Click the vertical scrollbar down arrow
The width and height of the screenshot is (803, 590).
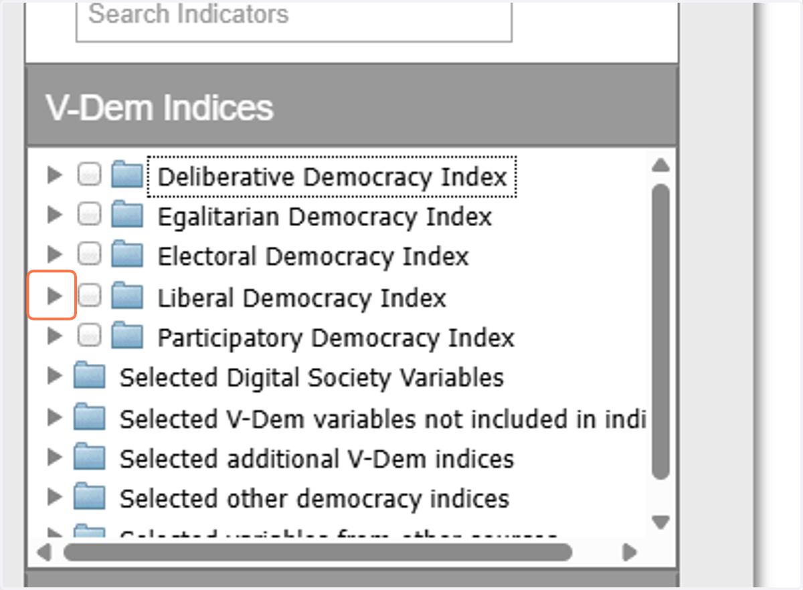[661, 521]
